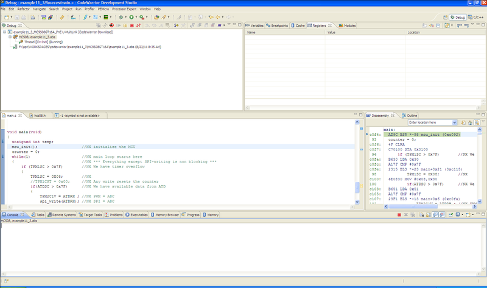The image size is (487, 288).
Task: Click the Value column header in Registers
Action: coord(365,32)
